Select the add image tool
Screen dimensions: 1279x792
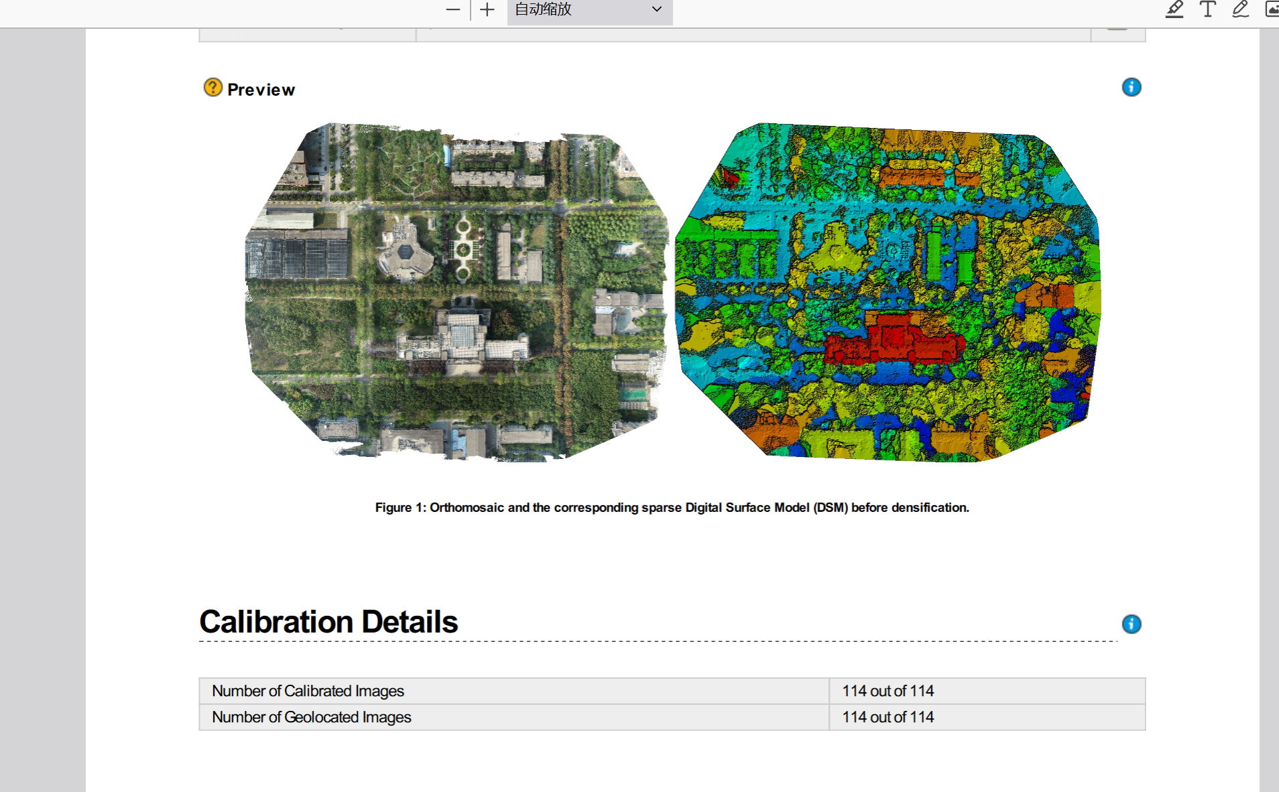(1271, 9)
